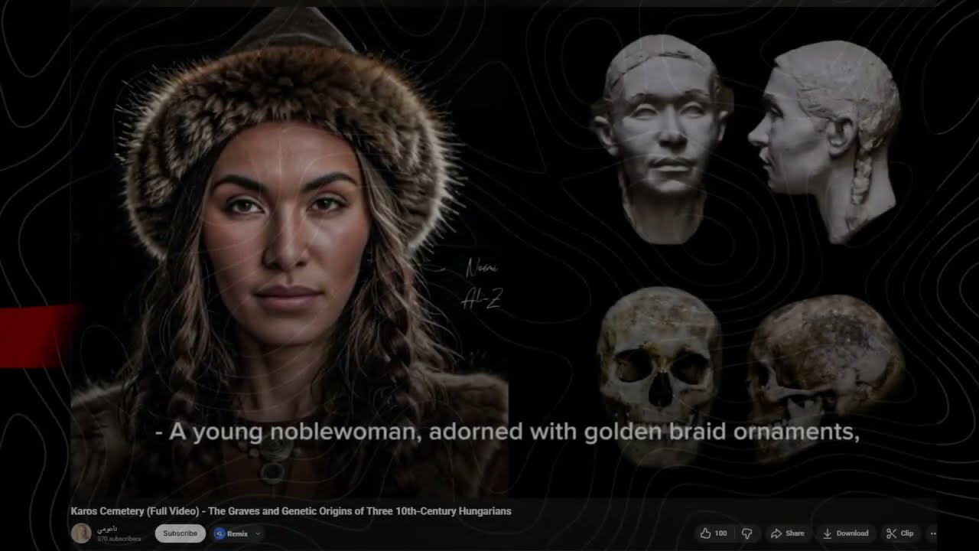Viewport: 979px width, 551px height.
Task: Open the Remix button
Action: click(x=232, y=533)
